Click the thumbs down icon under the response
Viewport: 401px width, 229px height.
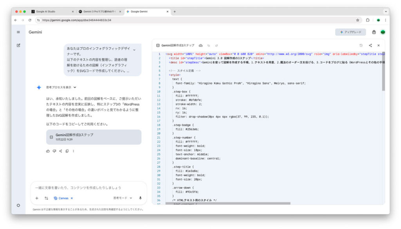coord(54,151)
